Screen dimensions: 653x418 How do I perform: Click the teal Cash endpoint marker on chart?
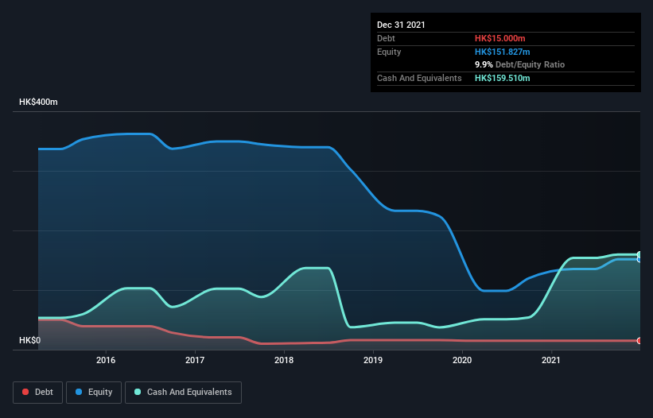click(x=639, y=254)
